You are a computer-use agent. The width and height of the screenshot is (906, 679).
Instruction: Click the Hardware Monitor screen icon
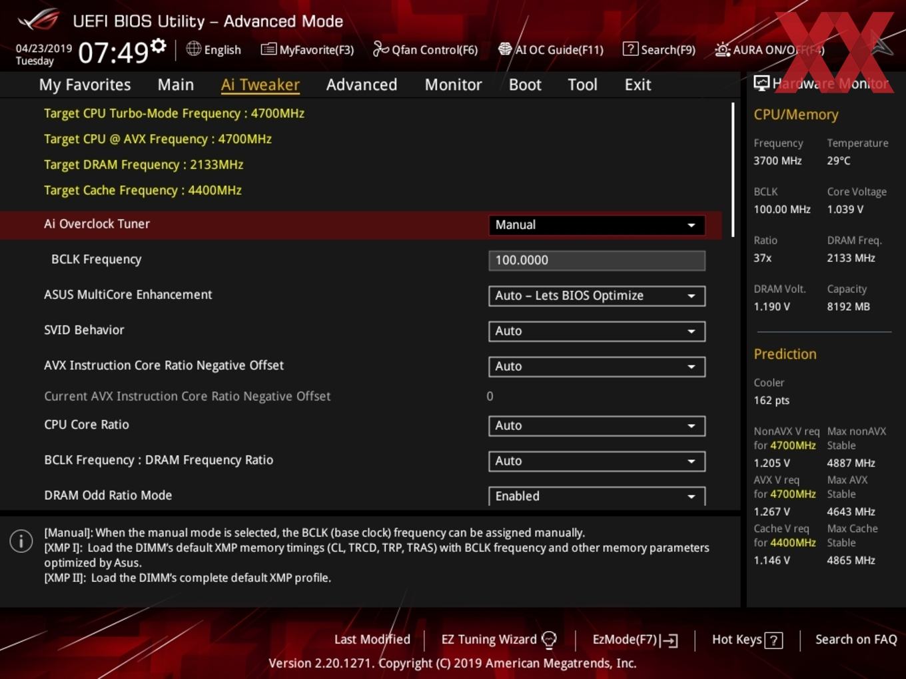click(x=761, y=83)
